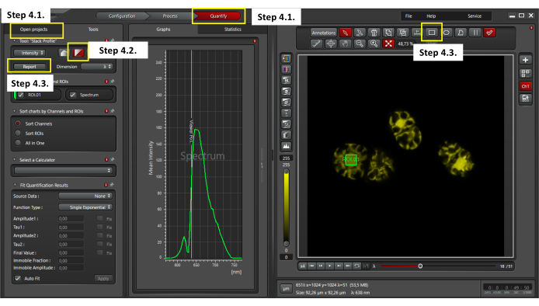Select the rectangle ROI drawing tool

tap(431, 33)
